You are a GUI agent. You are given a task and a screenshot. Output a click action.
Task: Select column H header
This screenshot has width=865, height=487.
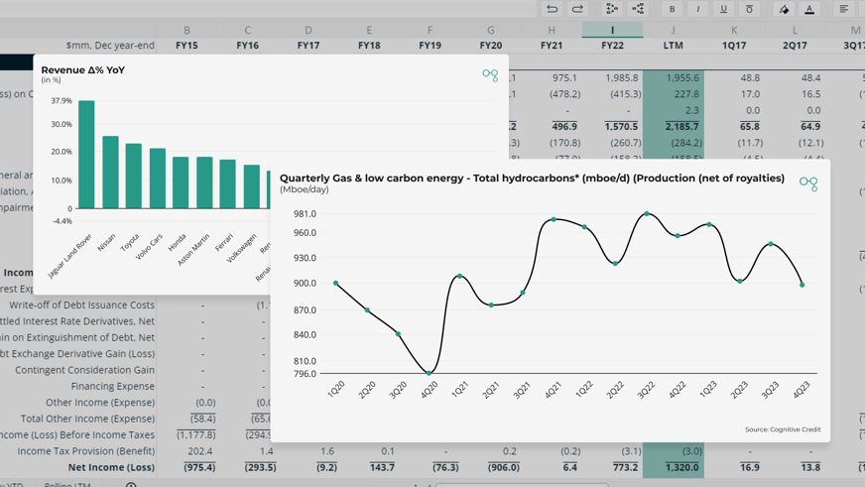[x=552, y=30]
